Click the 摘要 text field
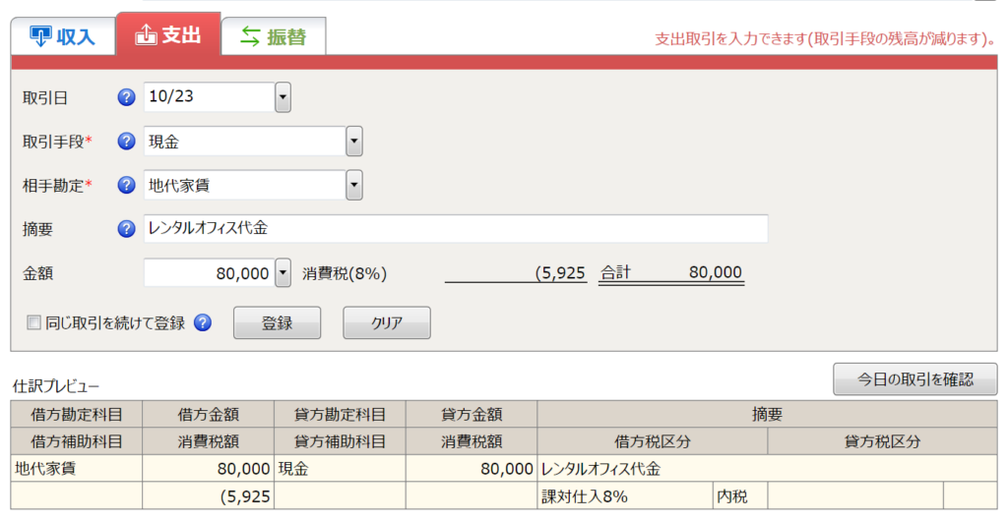 (456, 229)
